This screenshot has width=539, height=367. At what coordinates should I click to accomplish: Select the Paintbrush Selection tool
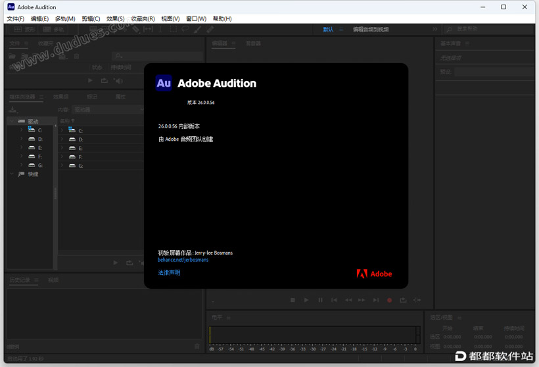198,29
